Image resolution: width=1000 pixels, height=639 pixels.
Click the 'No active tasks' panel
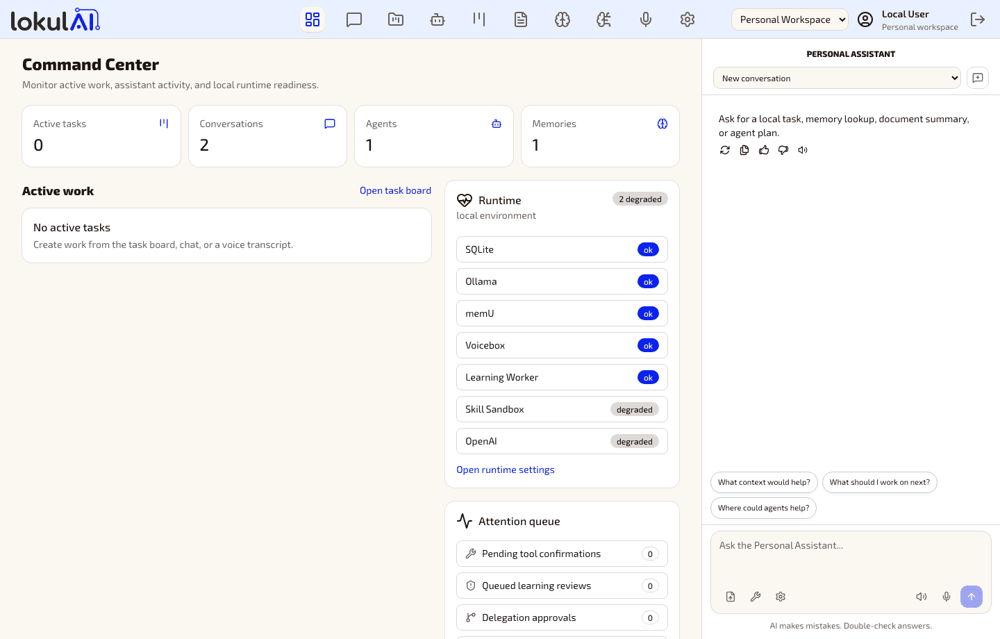coord(226,235)
